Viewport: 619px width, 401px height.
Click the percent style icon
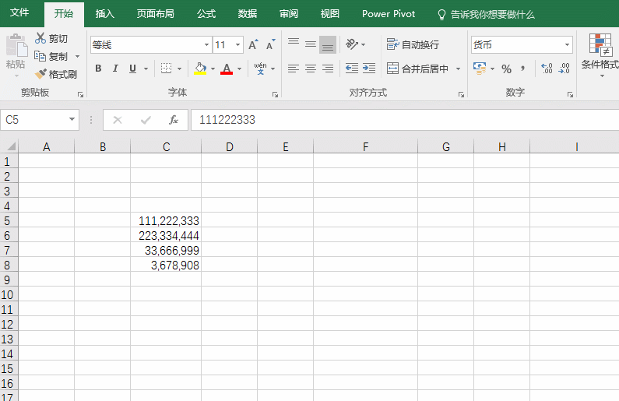coord(506,69)
